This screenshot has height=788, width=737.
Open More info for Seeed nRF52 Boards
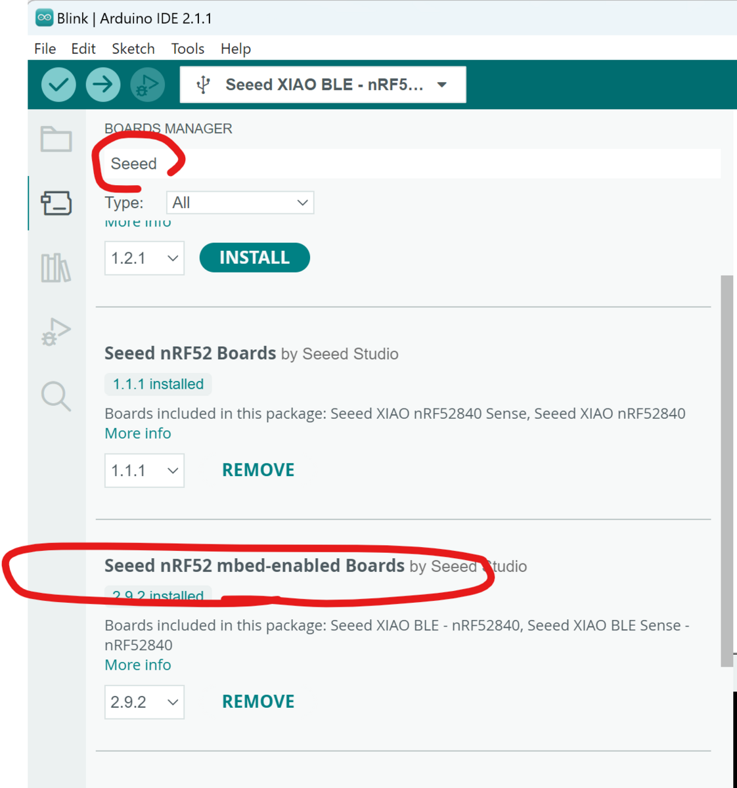[x=138, y=433]
